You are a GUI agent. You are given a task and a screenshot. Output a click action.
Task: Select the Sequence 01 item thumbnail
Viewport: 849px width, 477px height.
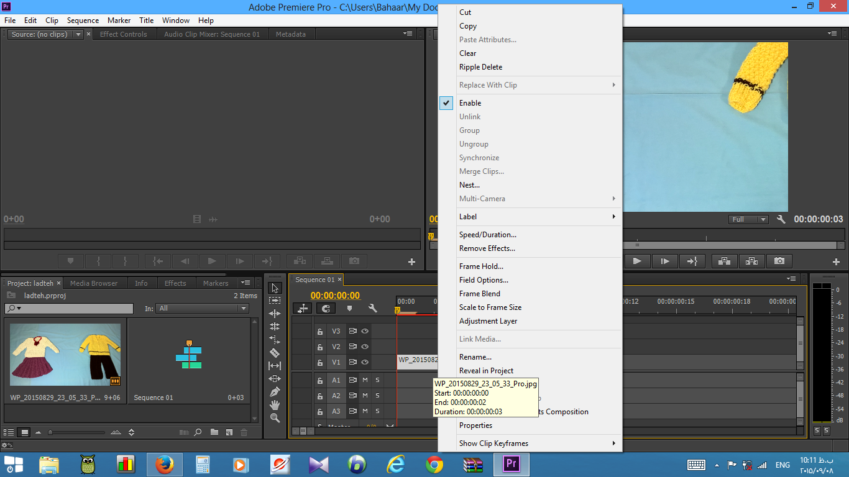(x=189, y=355)
